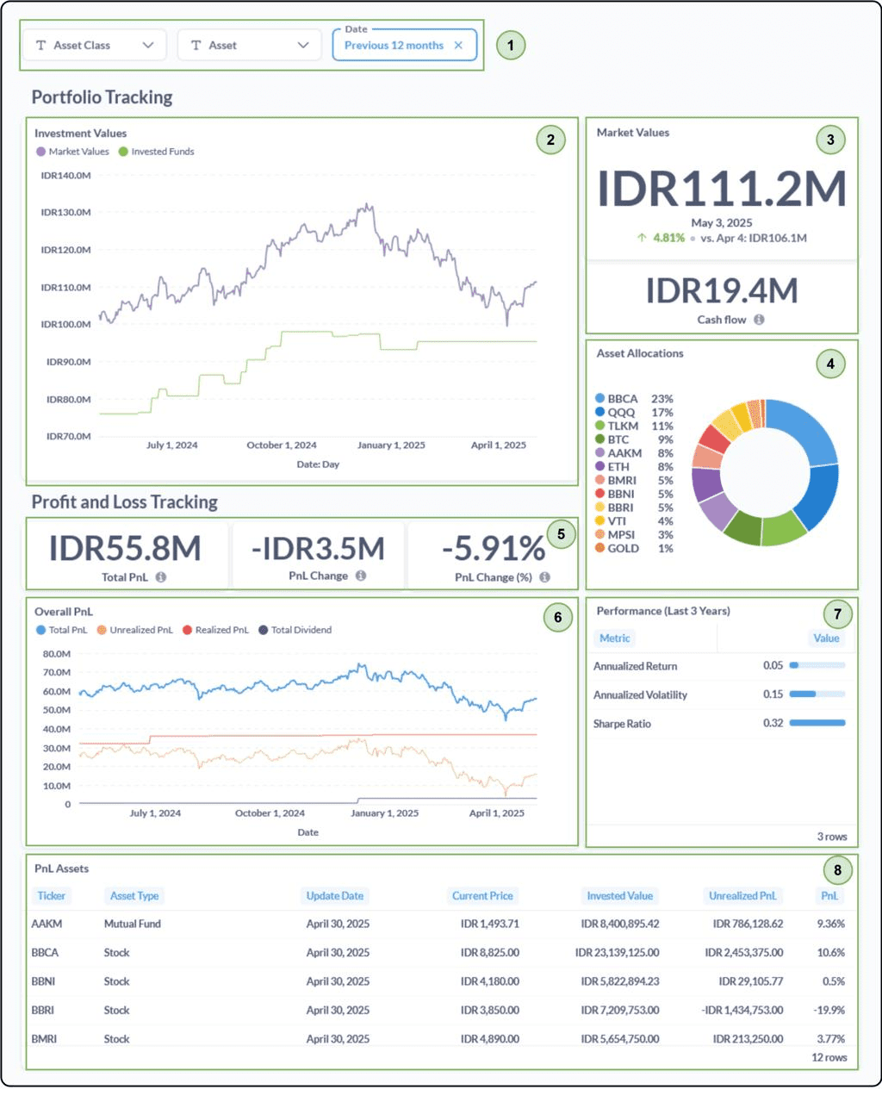The image size is (882, 1102).
Task: Select the QQQ 17% allocation legend entry
Action: 634,413
